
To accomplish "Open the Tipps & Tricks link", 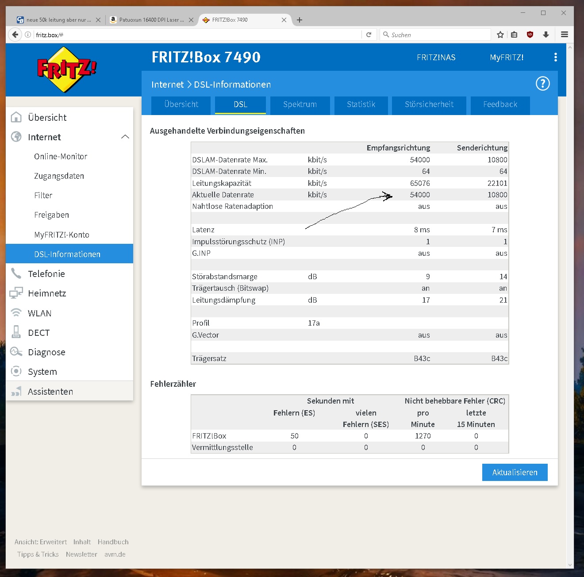I will (38, 554).
